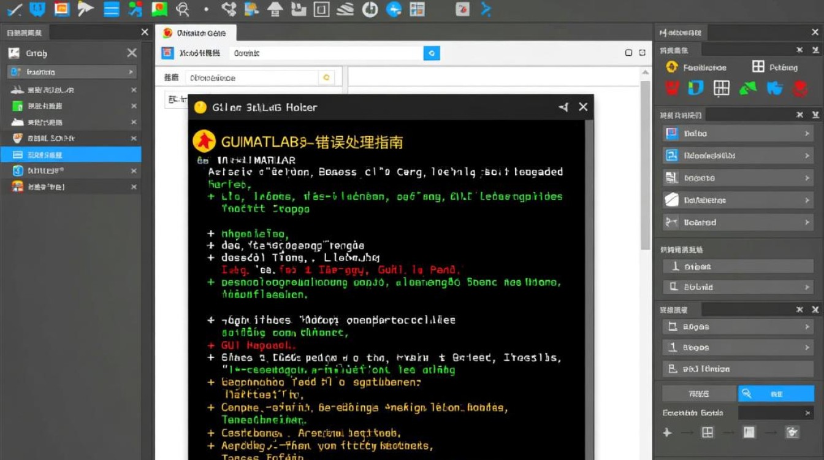Collapse the second right-panel section via its arrow icon
Viewport: 824px width, 460px height.
pos(815,115)
